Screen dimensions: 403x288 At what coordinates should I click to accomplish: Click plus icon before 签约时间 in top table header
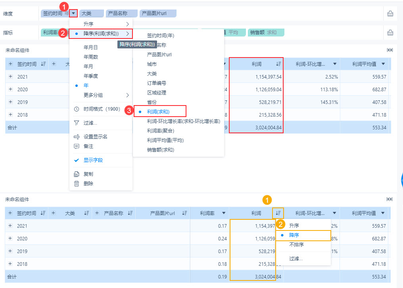[x=10, y=64]
